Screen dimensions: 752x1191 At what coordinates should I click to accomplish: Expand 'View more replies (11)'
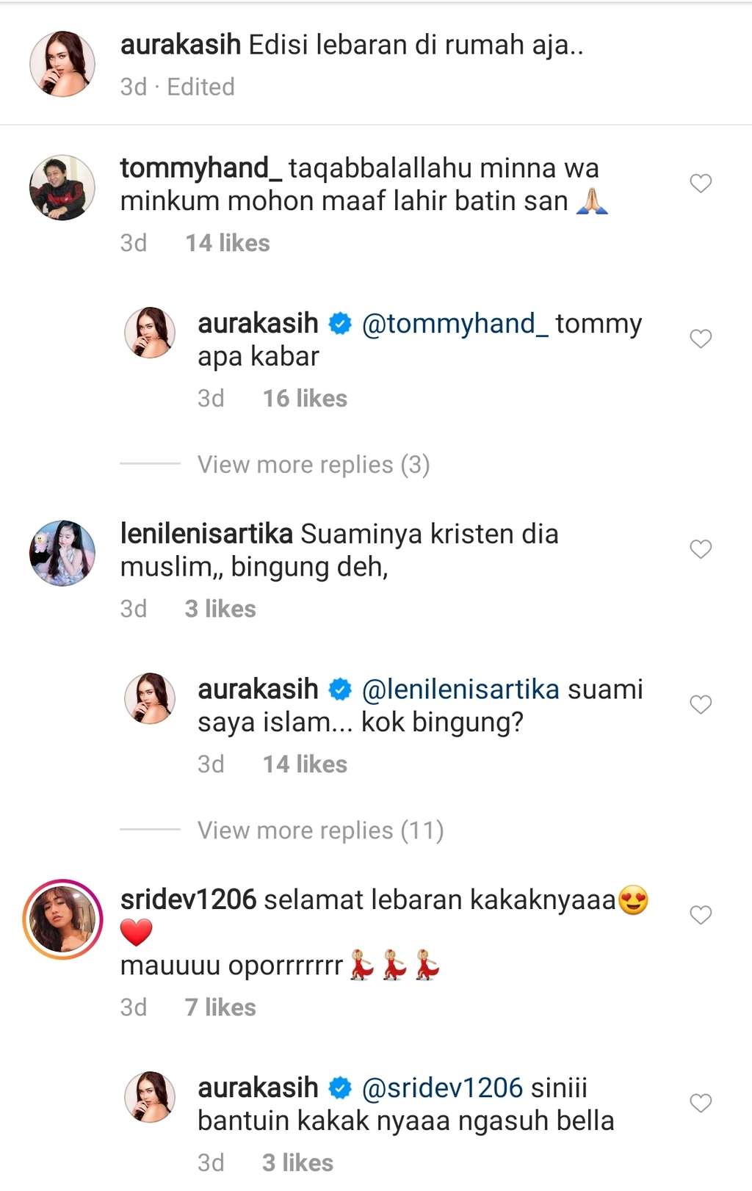click(x=320, y=830)
